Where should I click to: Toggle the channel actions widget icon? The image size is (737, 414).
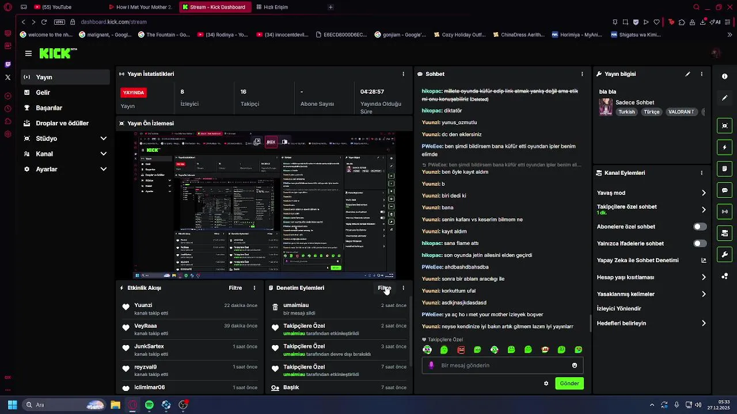click(x=724, y=233)
